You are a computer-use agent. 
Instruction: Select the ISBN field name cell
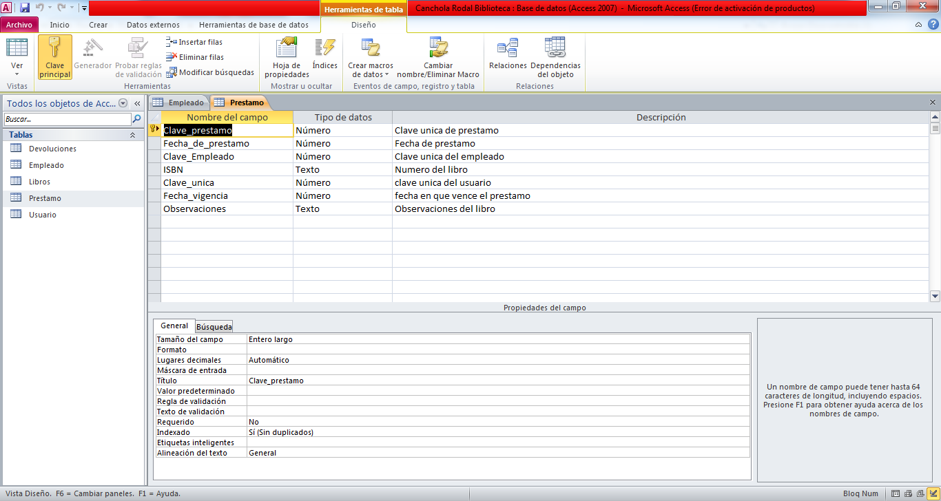coord(227,169)
